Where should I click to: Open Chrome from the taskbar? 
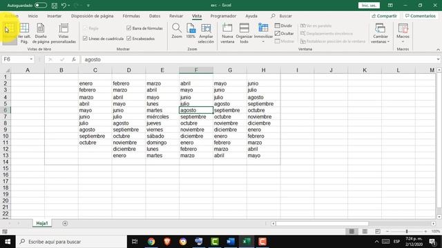(151, 242)
